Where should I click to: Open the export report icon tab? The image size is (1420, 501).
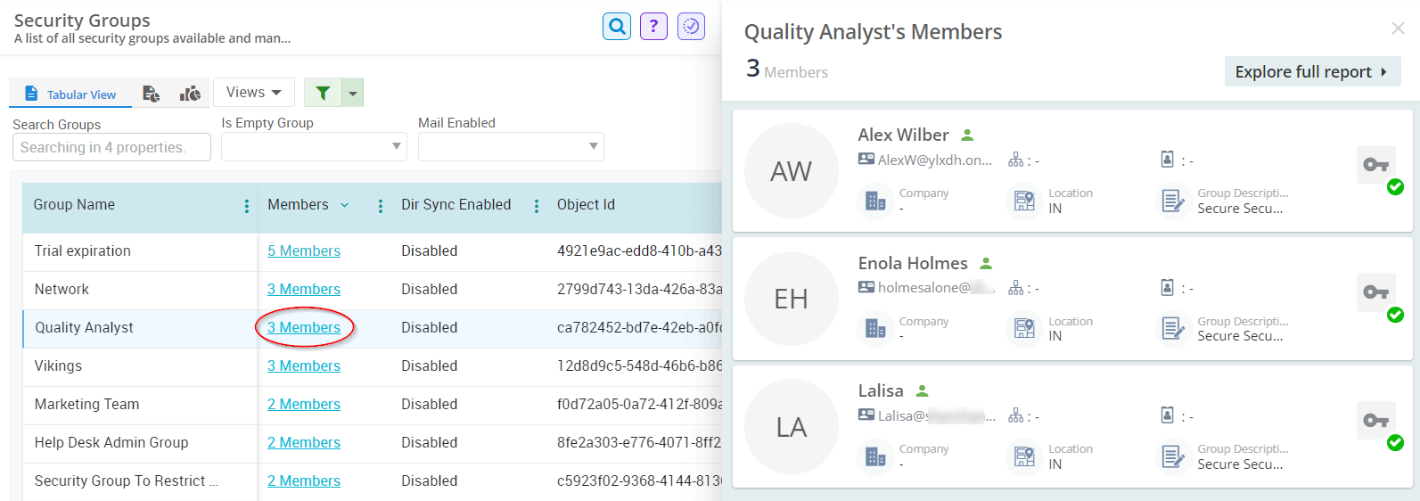click(152, 94)
